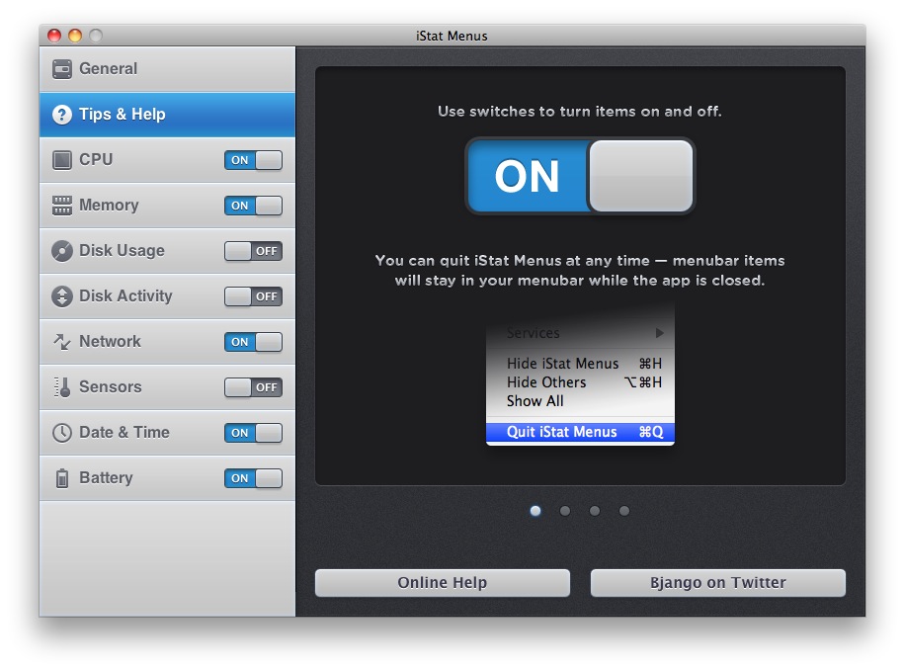Toggle the large demo ON switch
Viewport: 905px width, 671px height.
580,176
